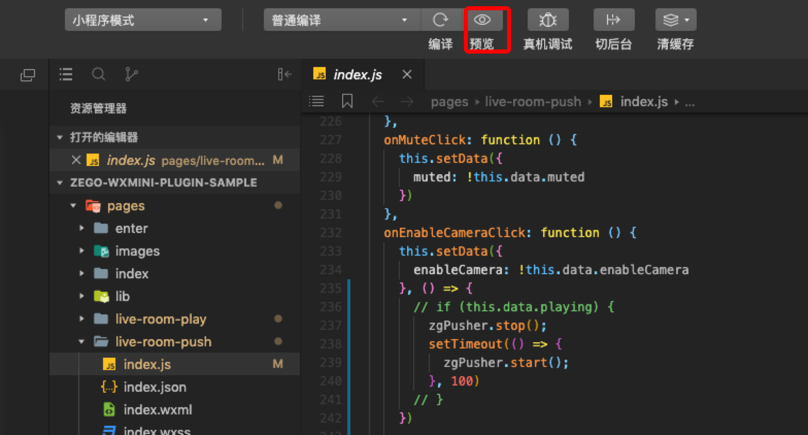This screenshot has height=435, width=808.
Task: Click the breadcrumb list lines icon
Action: point(316,102)
